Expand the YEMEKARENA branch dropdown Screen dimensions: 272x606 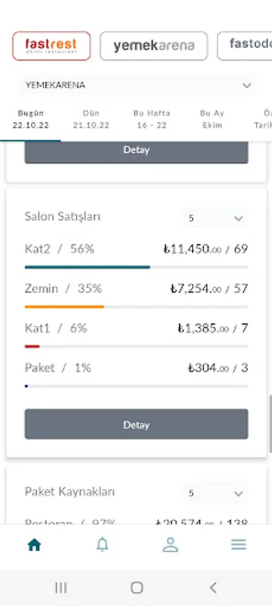click(x=137, y=85)
